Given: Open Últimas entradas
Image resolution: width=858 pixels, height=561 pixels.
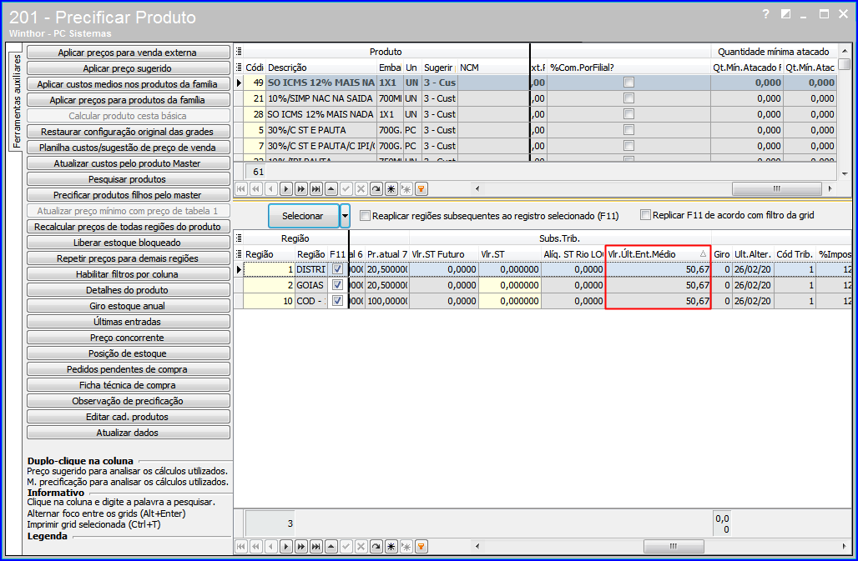Looking at the screenshot, I should tap(128, 322).
